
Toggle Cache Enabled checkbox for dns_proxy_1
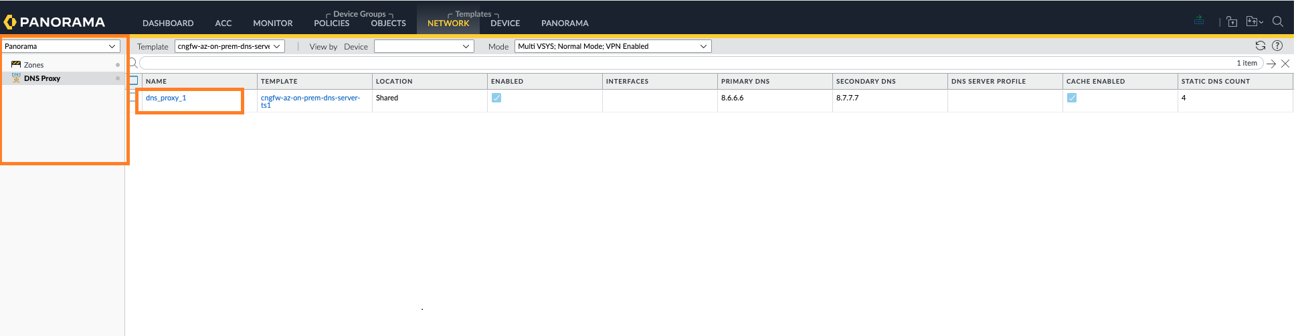pyautogui.click(x=1072, y=98)
